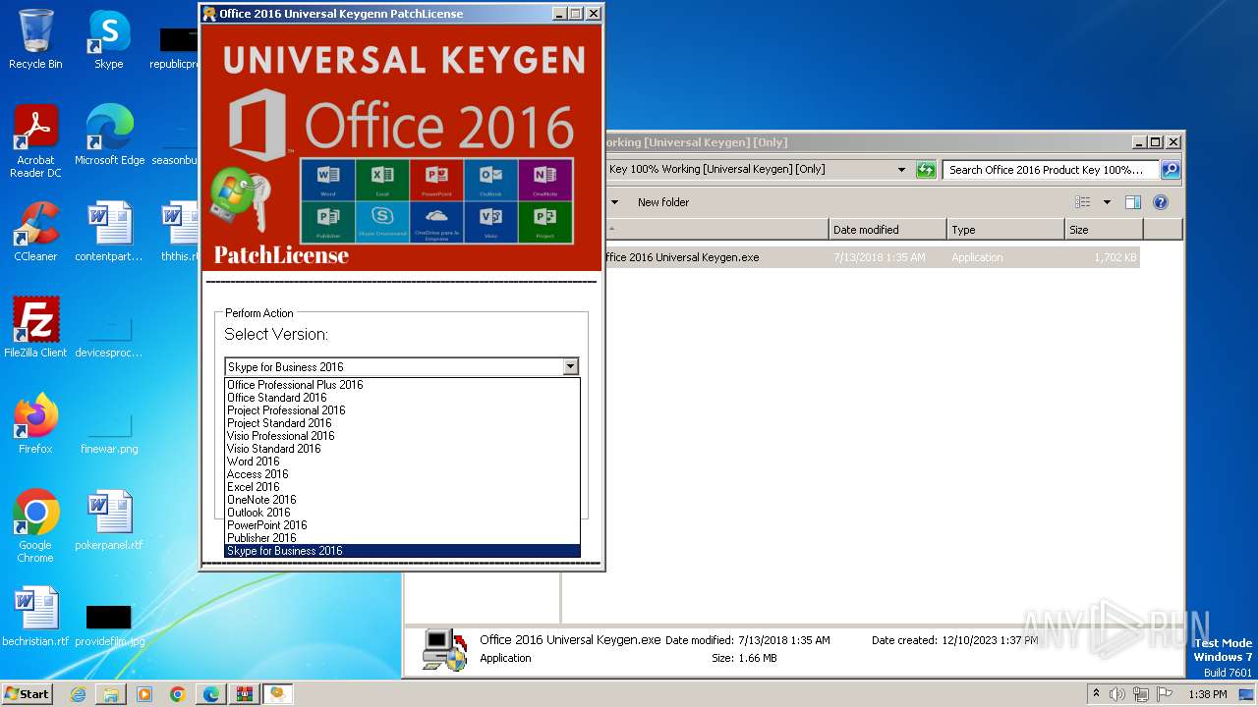This screenshot has width=1258, height=707.
Task: Click the Action Center flag icon
Action: [1165, 694]
